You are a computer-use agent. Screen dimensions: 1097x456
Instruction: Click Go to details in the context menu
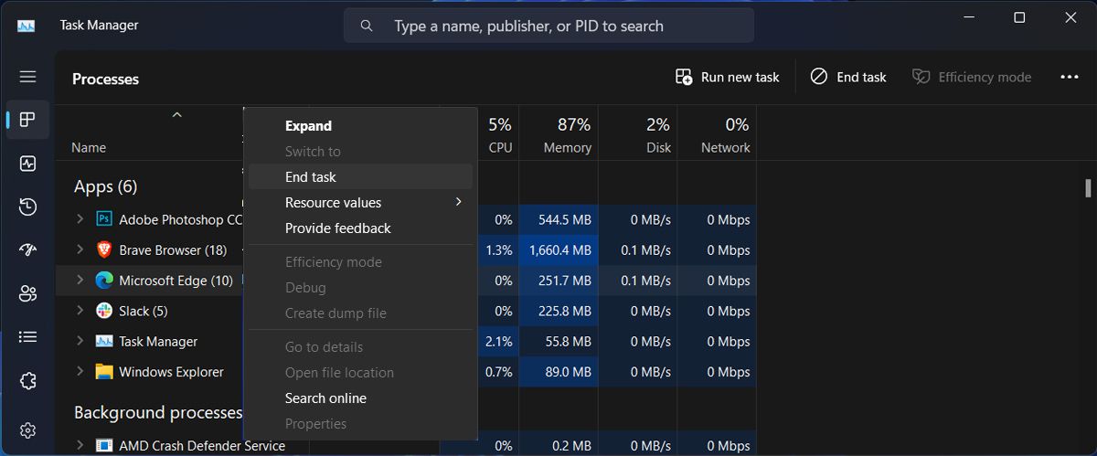click(x=360, y=347)
